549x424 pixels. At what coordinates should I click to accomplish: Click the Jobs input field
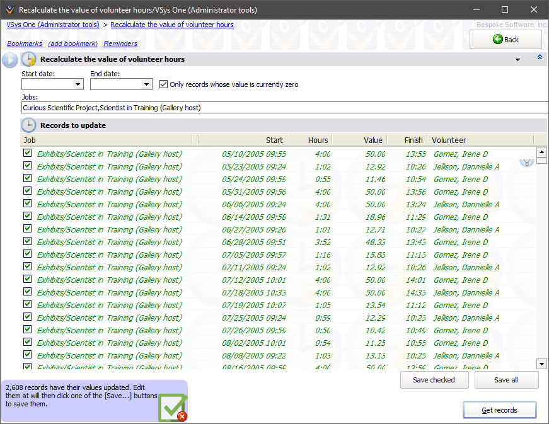pos(284,108)
